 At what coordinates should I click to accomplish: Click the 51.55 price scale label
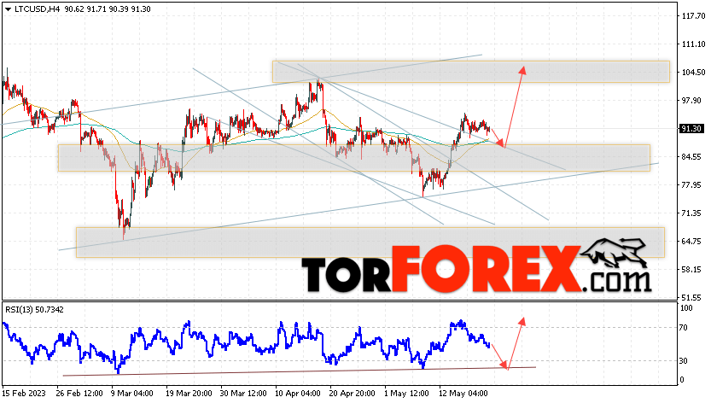coord(693,298)
